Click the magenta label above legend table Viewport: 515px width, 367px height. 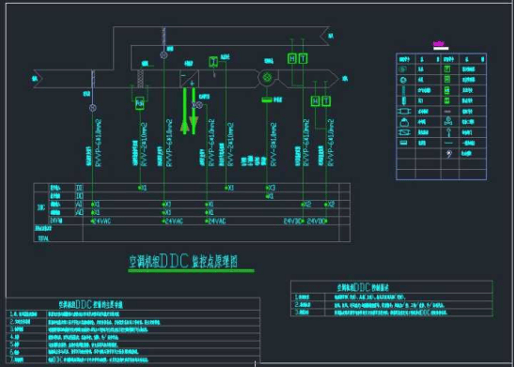[x=439, y=43]
